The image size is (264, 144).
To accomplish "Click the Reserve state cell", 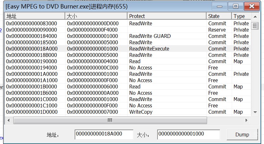I will (x=217, y=30).
